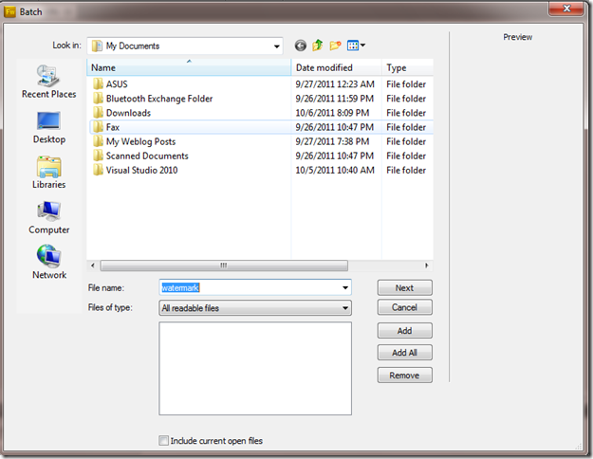This screenshot has height=459, width=593.
Task: Select the Bluetooth Exchange Folder icon
Action: 98,99
